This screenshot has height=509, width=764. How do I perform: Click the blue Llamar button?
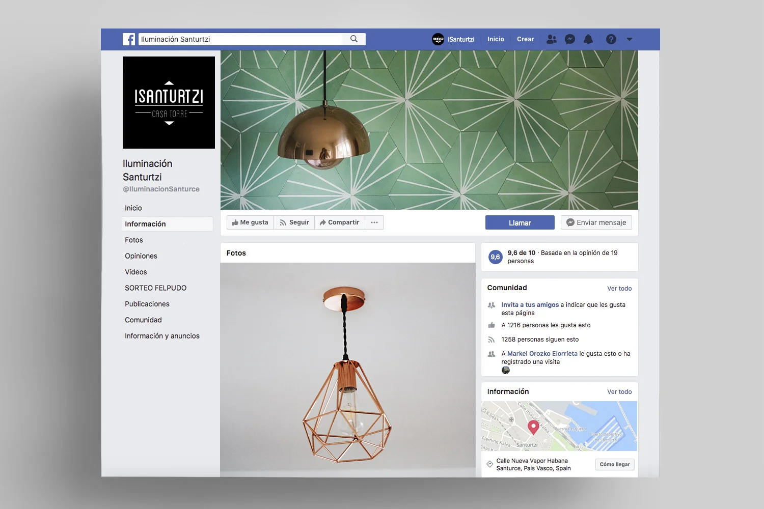point(520,222)
